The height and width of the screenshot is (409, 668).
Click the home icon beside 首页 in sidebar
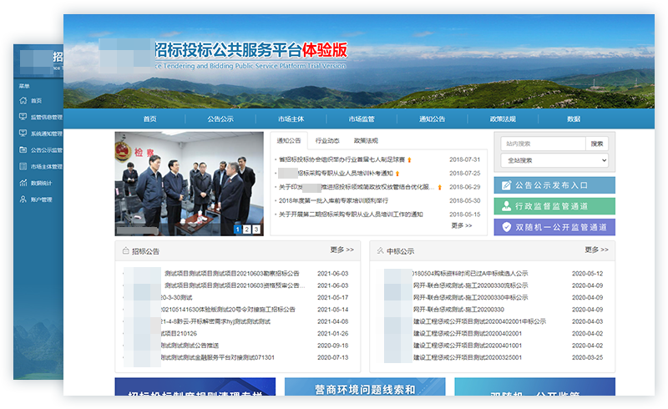(22, 100)
